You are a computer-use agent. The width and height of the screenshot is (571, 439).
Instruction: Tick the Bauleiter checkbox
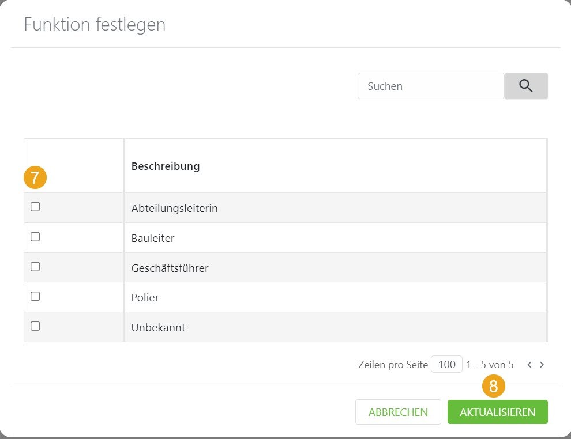pos(35,237)
